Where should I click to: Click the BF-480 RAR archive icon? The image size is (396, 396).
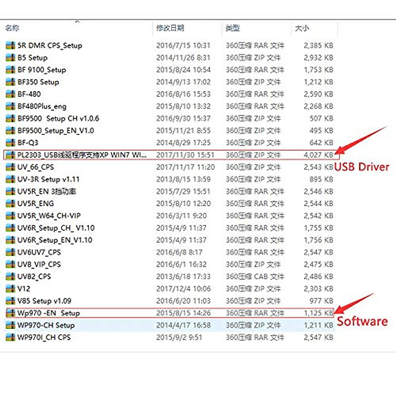pyautogui.click(x=10, y=94)
